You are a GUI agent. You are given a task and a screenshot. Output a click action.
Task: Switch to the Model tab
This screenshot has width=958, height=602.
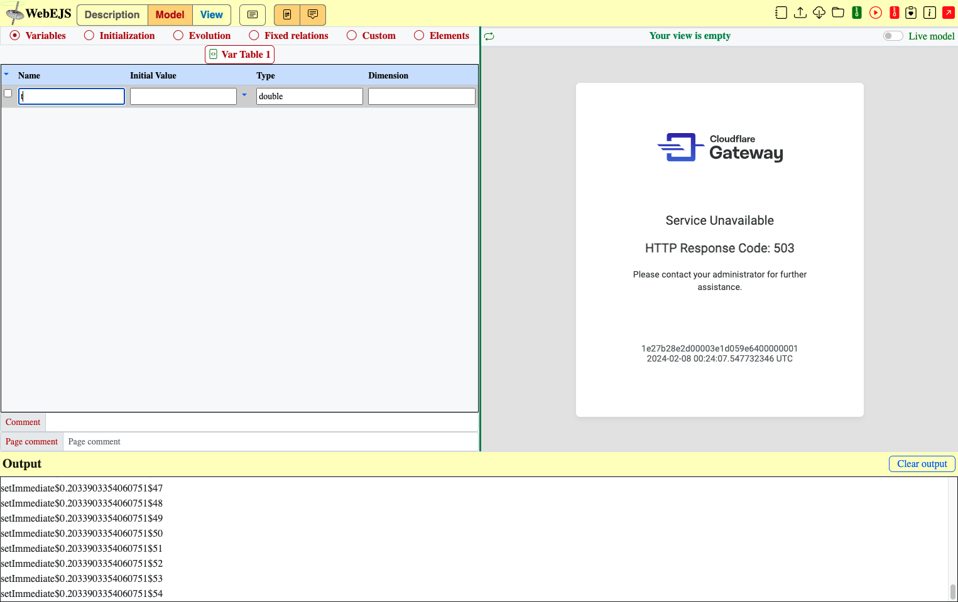coord(170,14)
